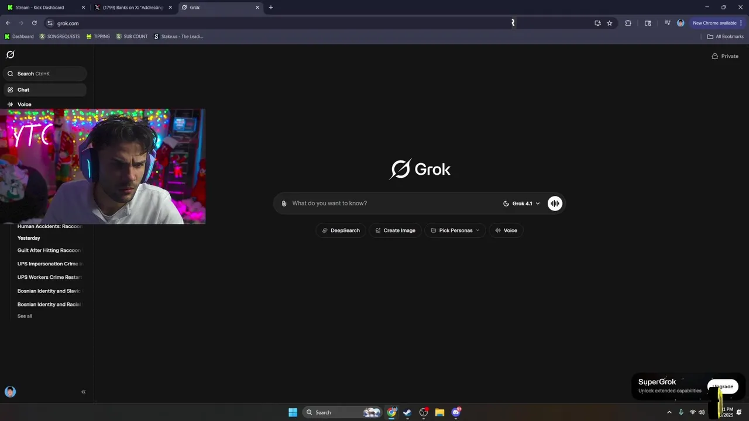Open the UPS Impersonation Crime chat
Screen dimensions: 749x421
pos(50,264)
